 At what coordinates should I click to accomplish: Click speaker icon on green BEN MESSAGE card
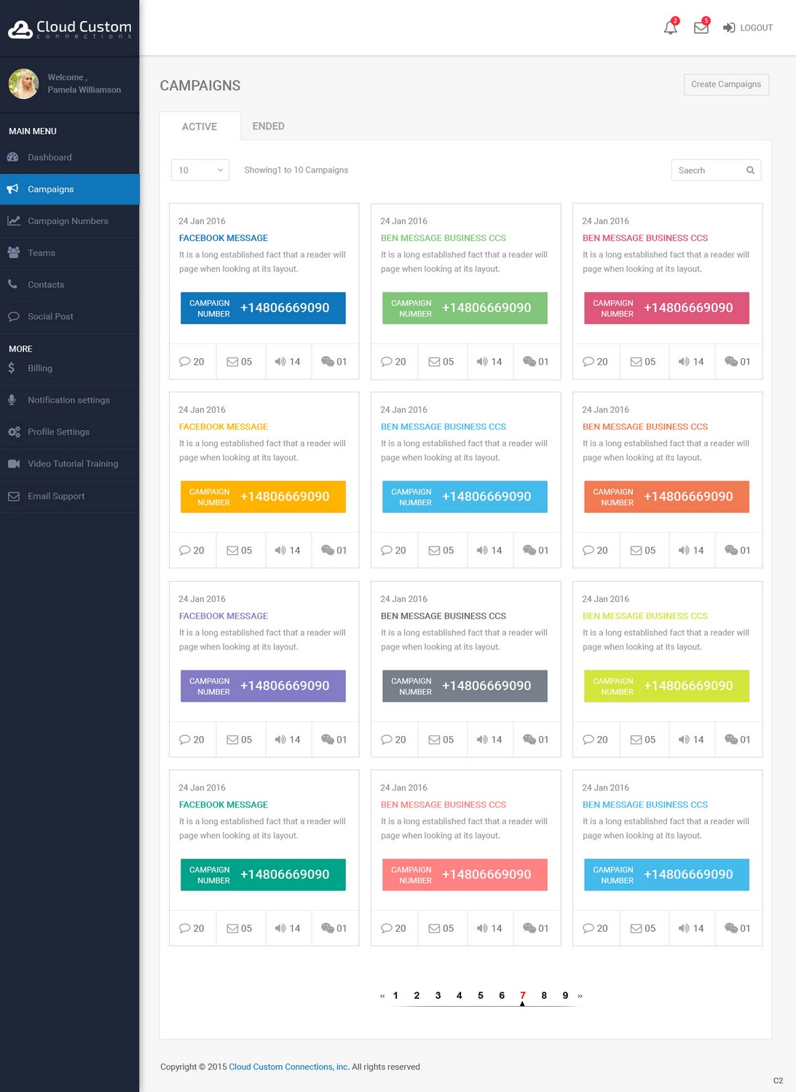[482, 362]
